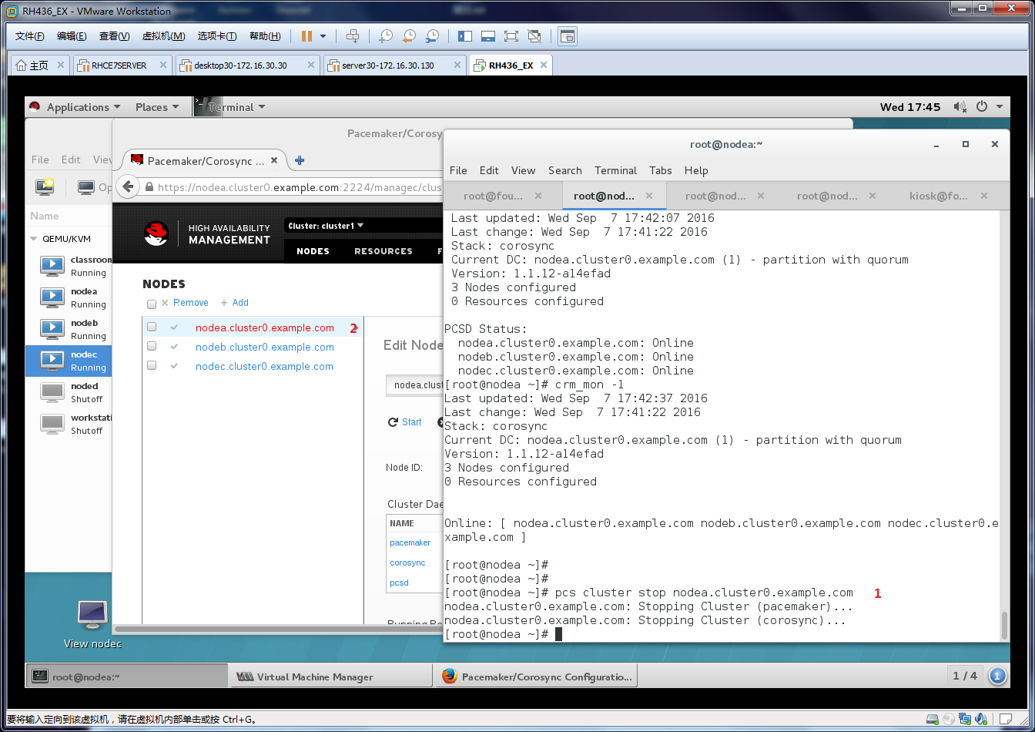
Task: Close the RH436_EX tab
Action: [x=544, y=65]
